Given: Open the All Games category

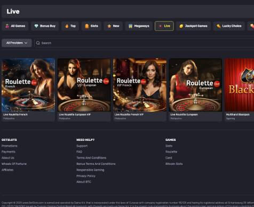Looking at the screenshot, I should [15, 26].
